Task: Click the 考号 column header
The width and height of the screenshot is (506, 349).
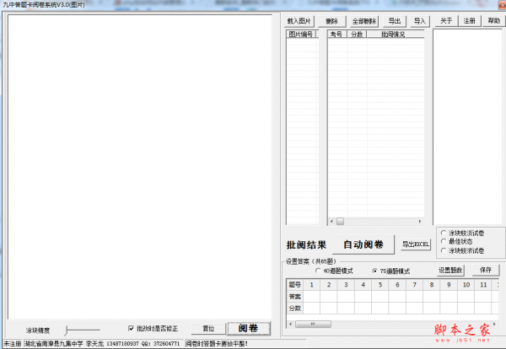Action: click(x=336, y=35)
